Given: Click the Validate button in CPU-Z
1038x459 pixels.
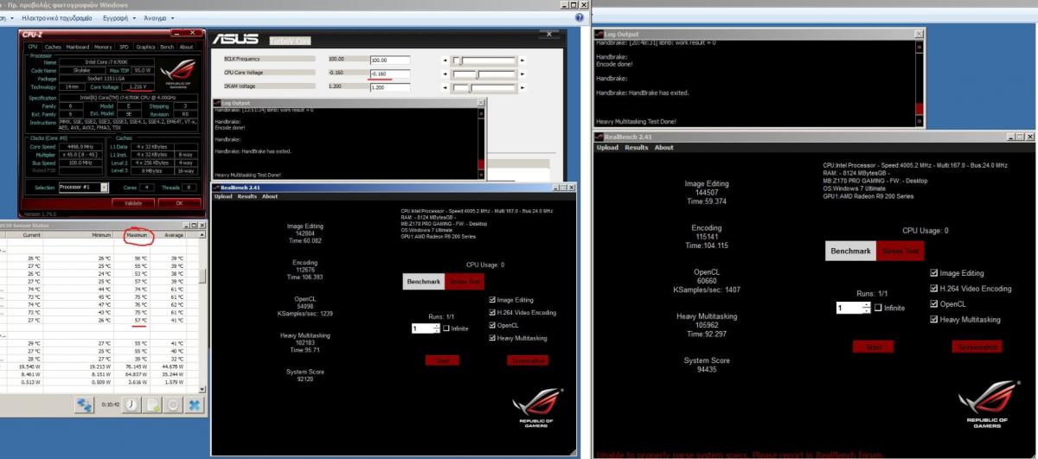Looking at the screenshot, I should 133,203.
